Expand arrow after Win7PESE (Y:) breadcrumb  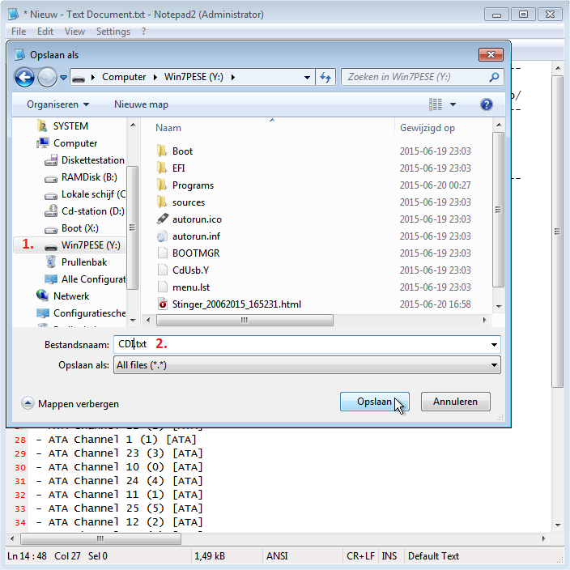pyautogui.click(x=233, y=77)
